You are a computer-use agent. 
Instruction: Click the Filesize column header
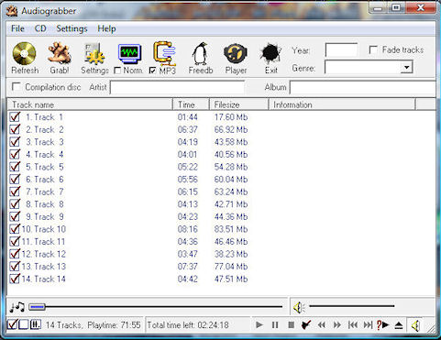pos(238,104)
